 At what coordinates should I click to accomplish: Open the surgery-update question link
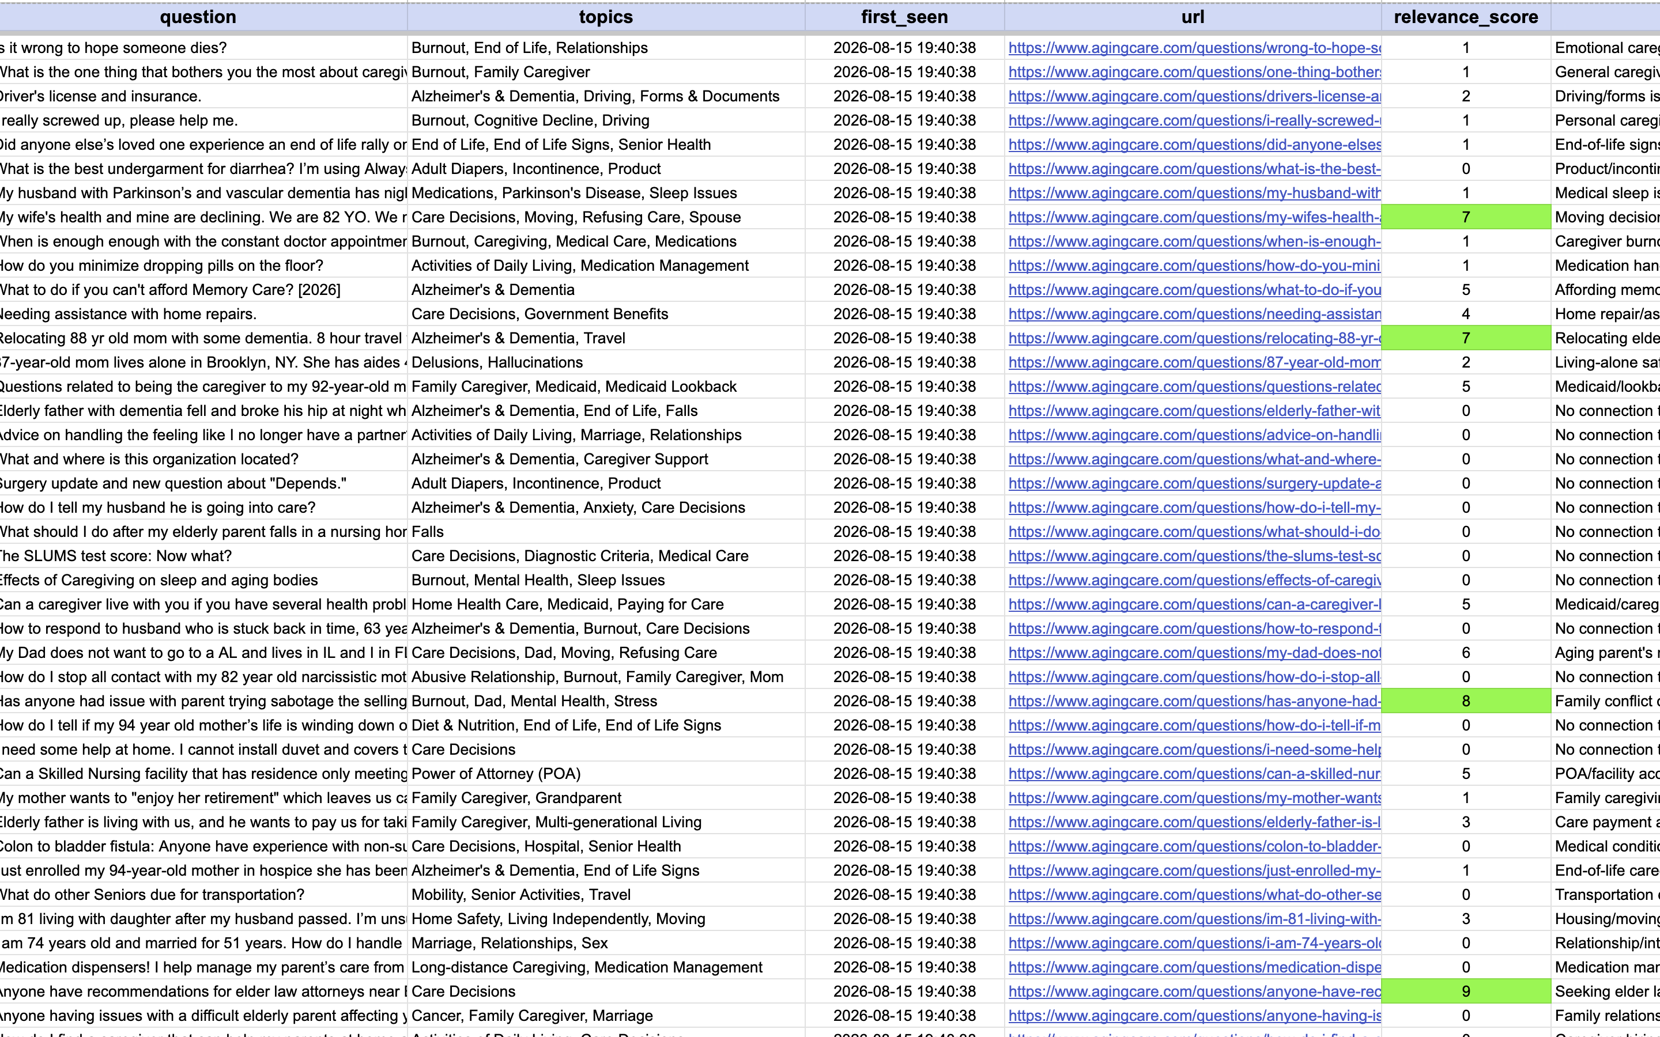point(1195,483)
